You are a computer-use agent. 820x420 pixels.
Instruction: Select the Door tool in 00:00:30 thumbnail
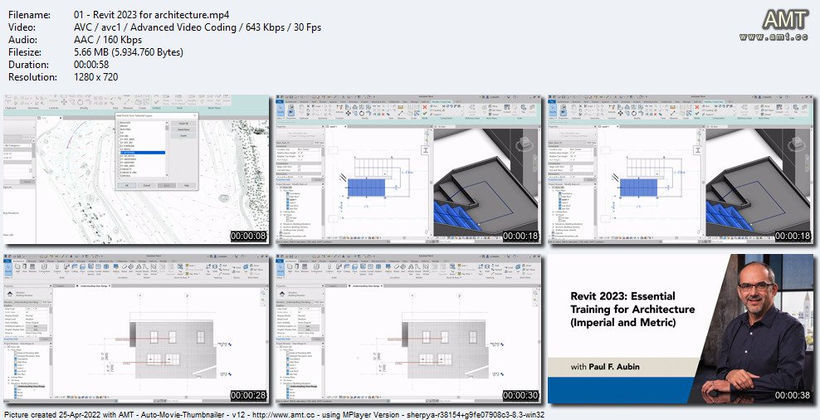(298, 268)
